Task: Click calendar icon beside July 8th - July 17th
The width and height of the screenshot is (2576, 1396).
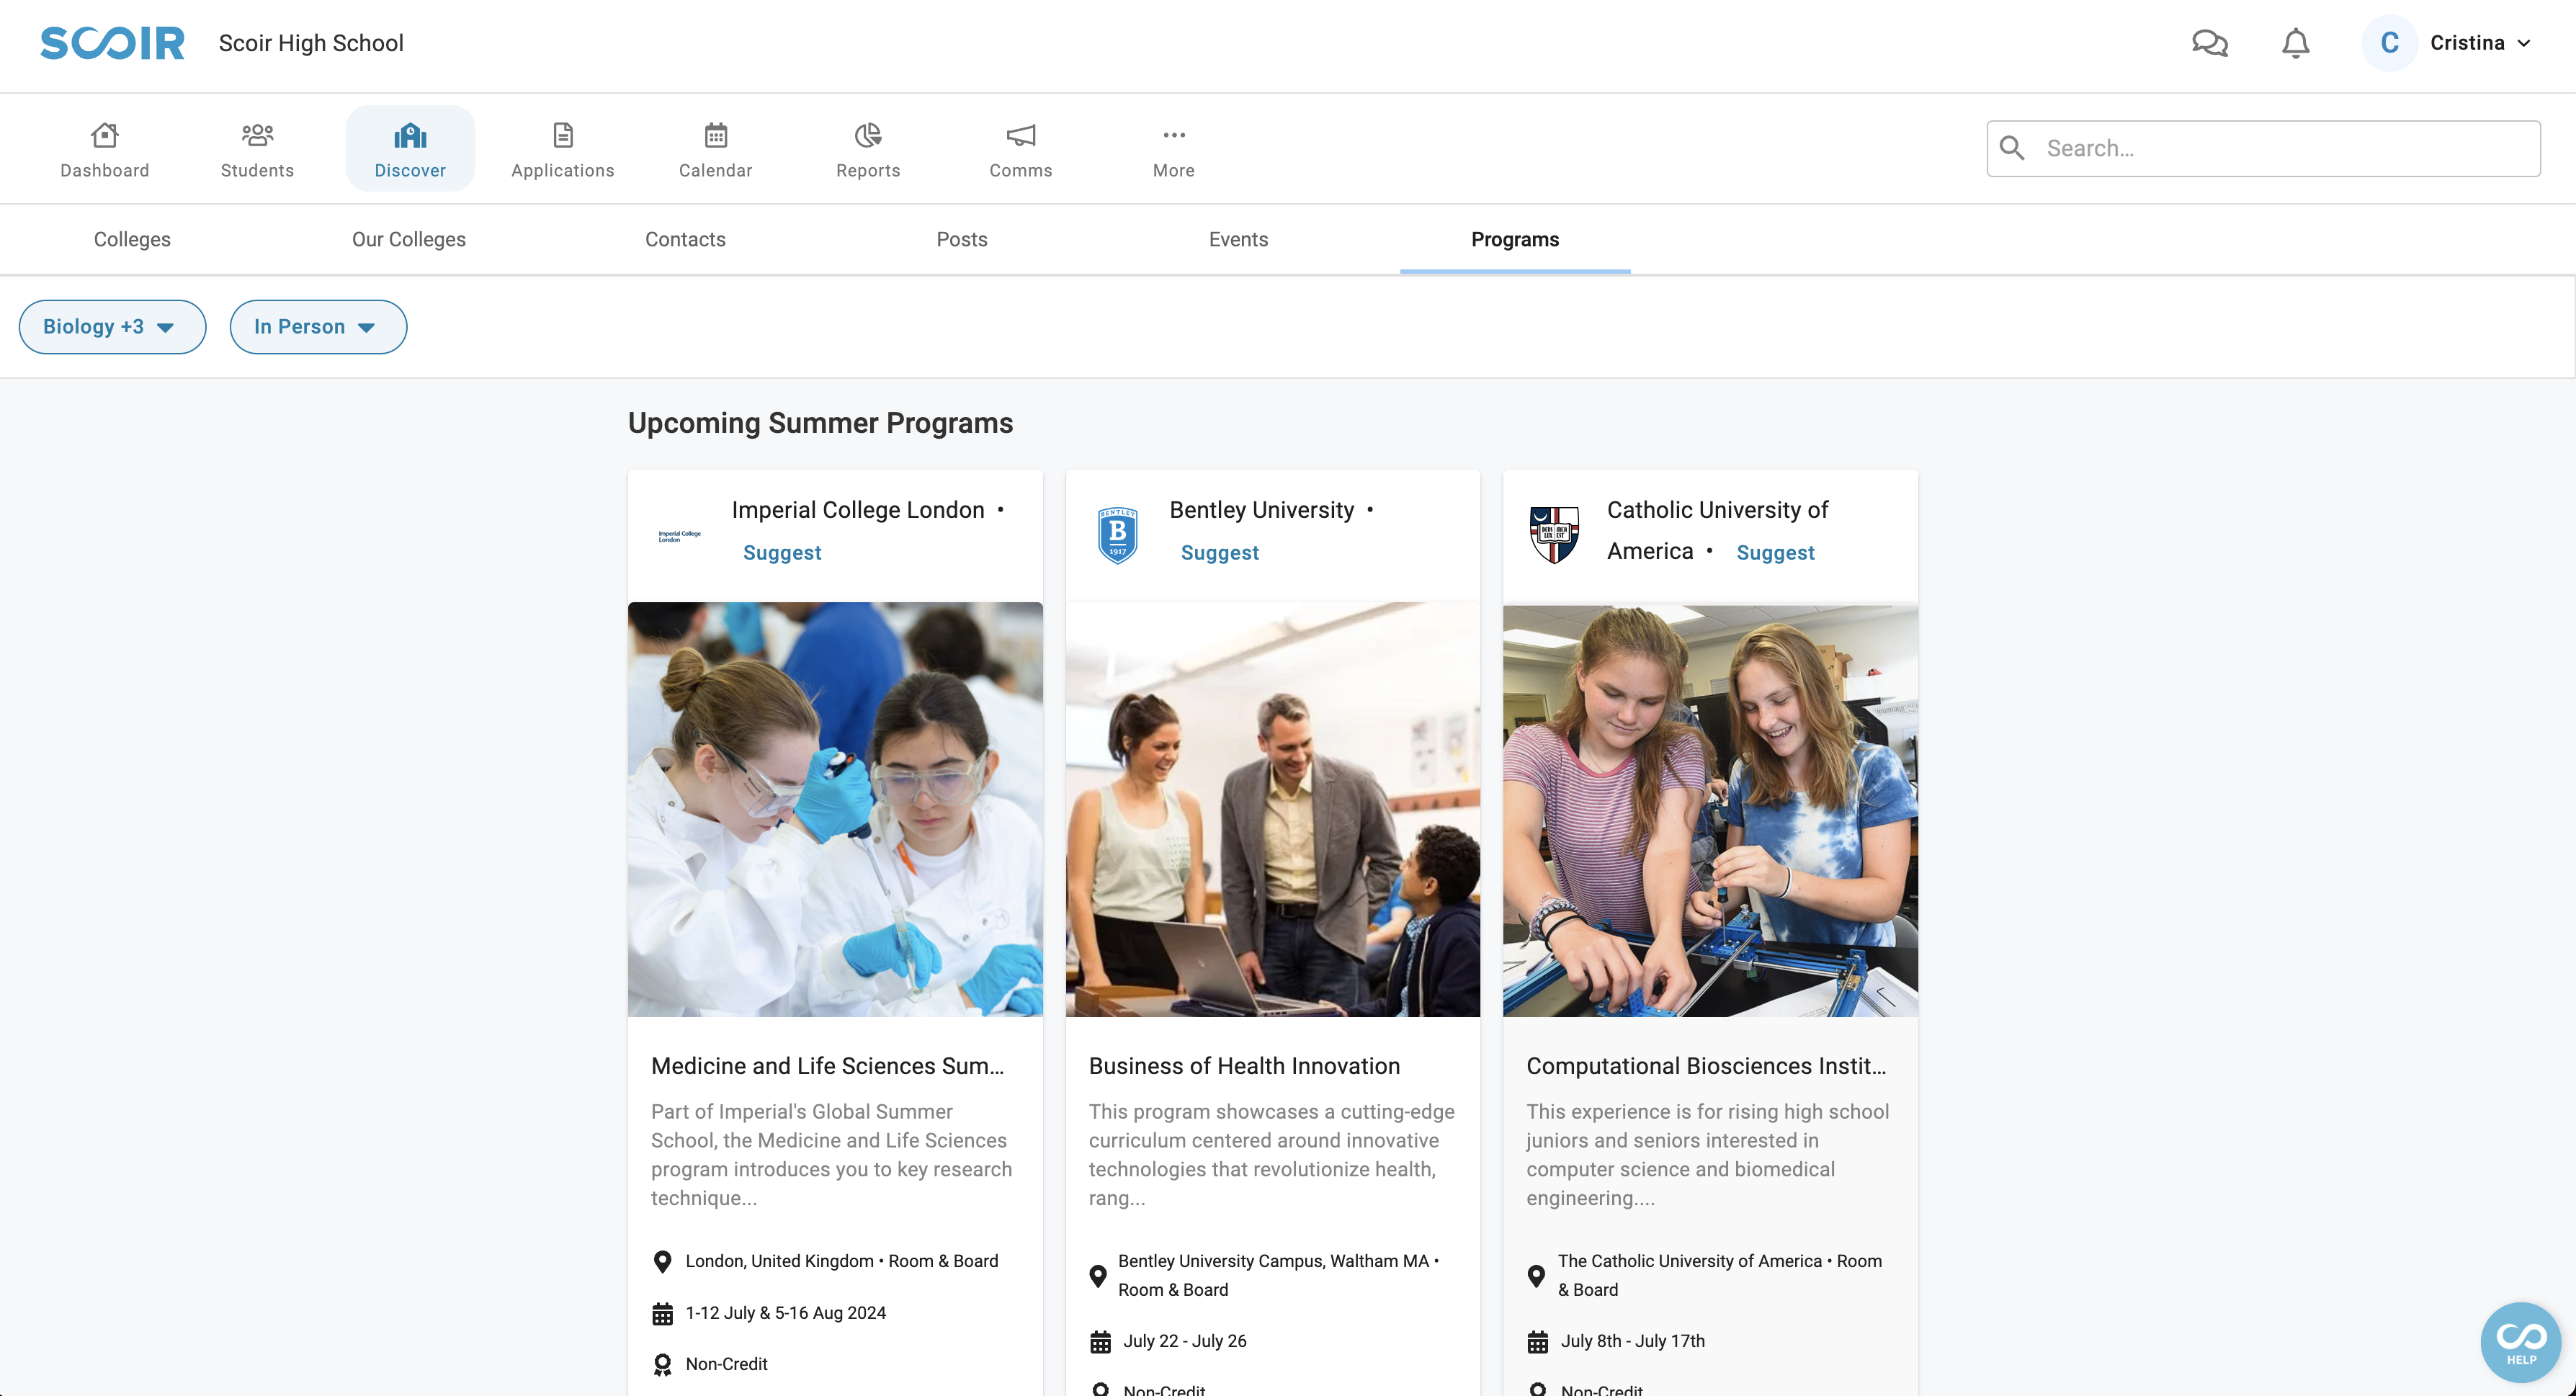Action: click(x=1538, y=1342)
